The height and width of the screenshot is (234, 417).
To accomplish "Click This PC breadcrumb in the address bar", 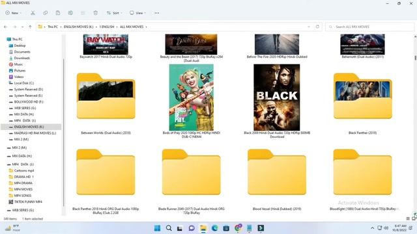I will click(x=53, y=27).
